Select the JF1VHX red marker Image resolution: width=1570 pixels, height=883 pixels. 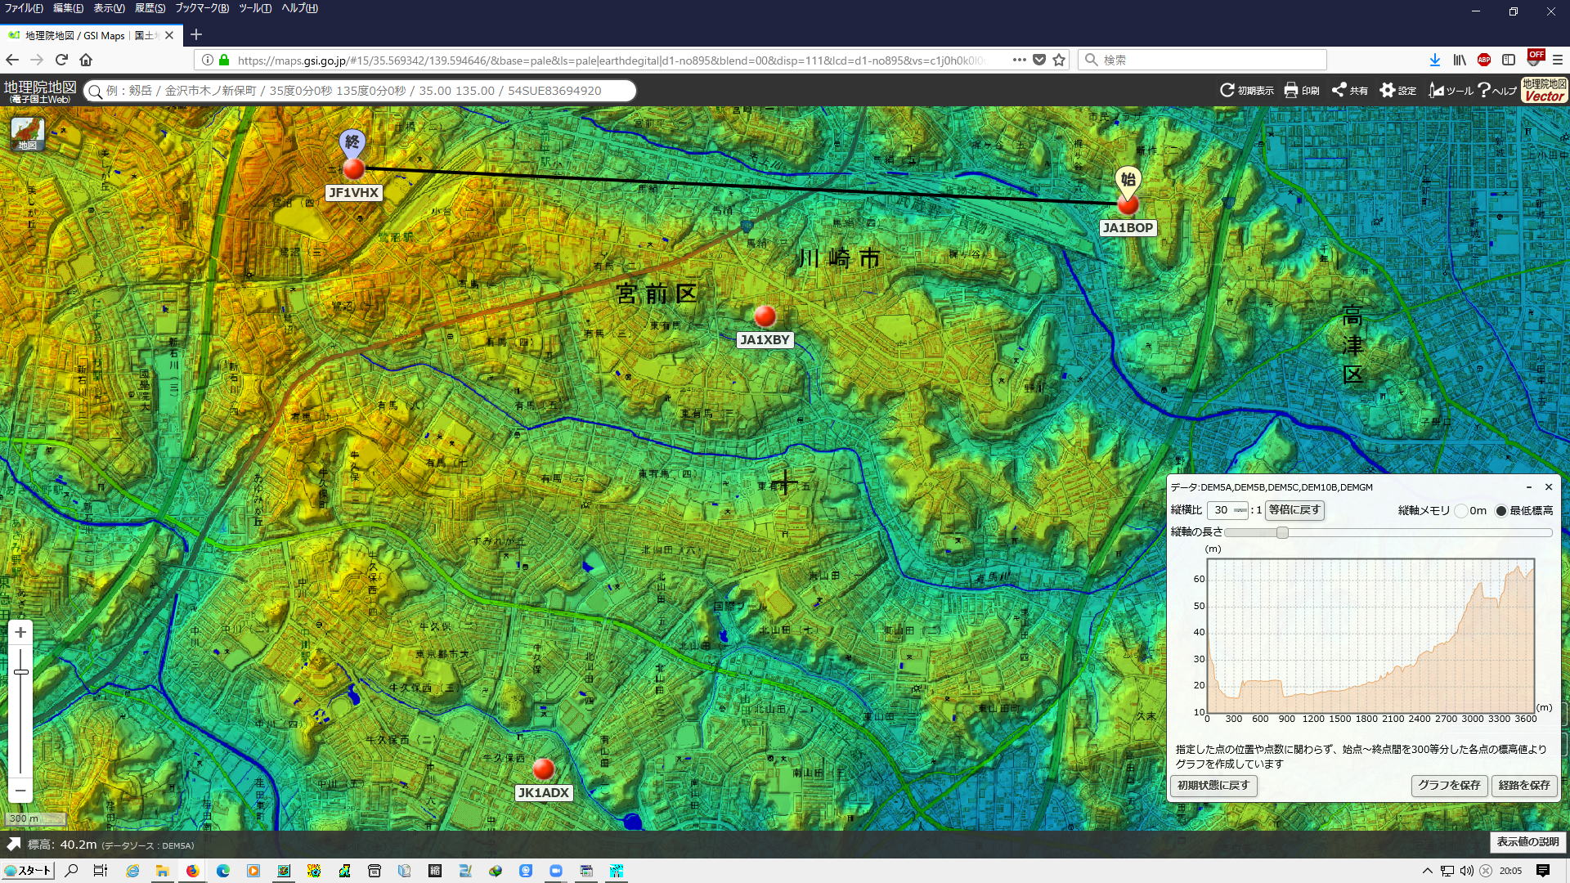(353, 169)
